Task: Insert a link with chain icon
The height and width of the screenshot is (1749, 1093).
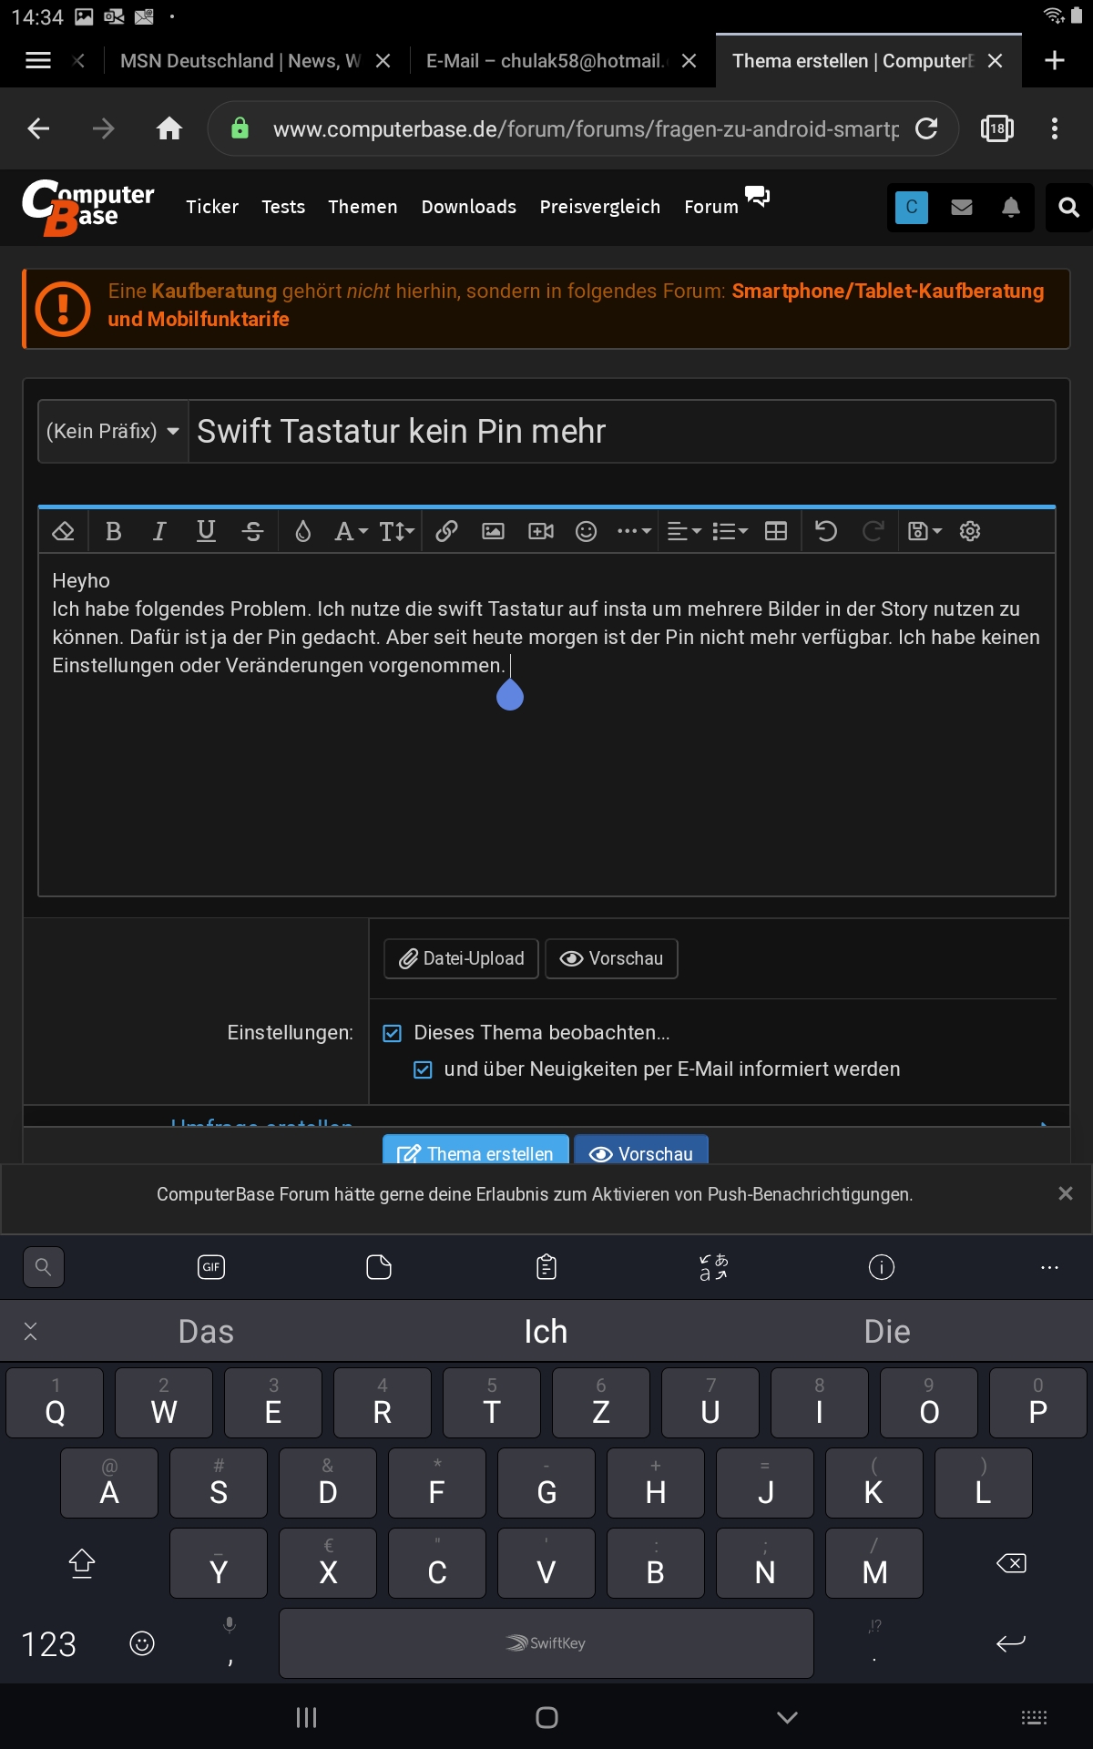Action: [x=446, y=531]
